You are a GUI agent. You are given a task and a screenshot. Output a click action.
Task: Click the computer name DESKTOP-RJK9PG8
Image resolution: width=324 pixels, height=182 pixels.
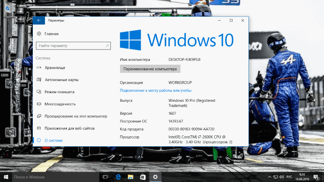184,60
